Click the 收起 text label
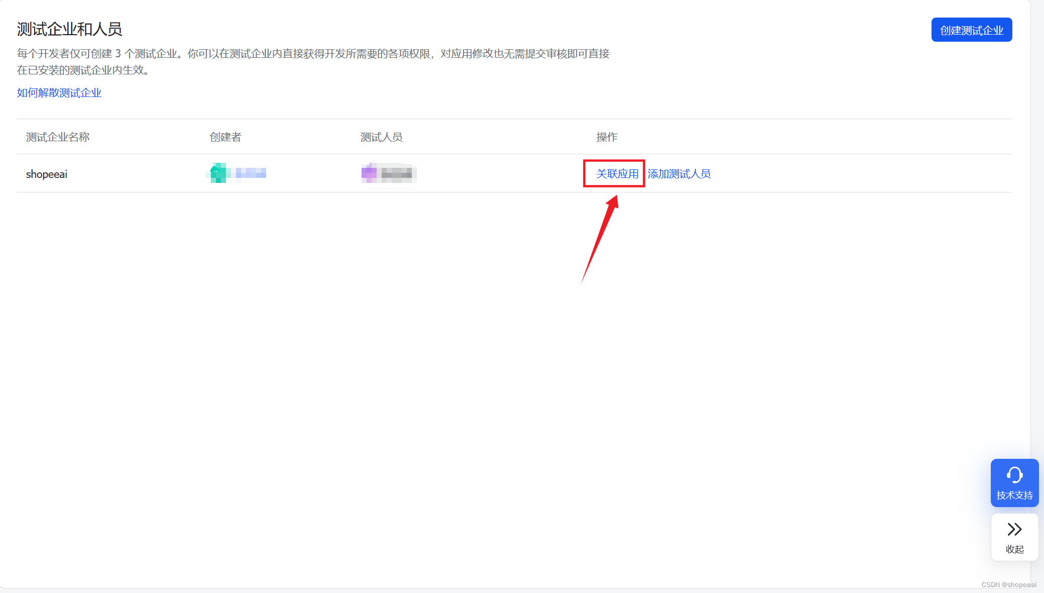 1014,549
